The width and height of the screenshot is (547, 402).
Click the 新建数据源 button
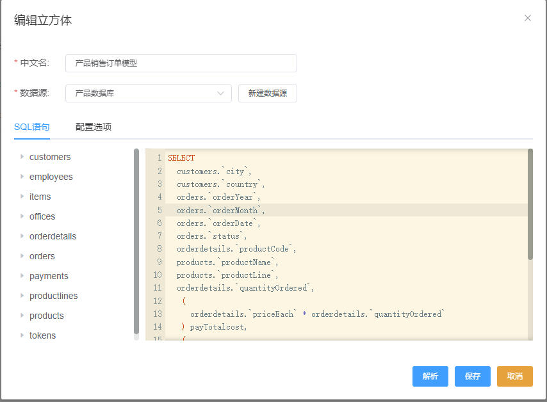[267, 93]
